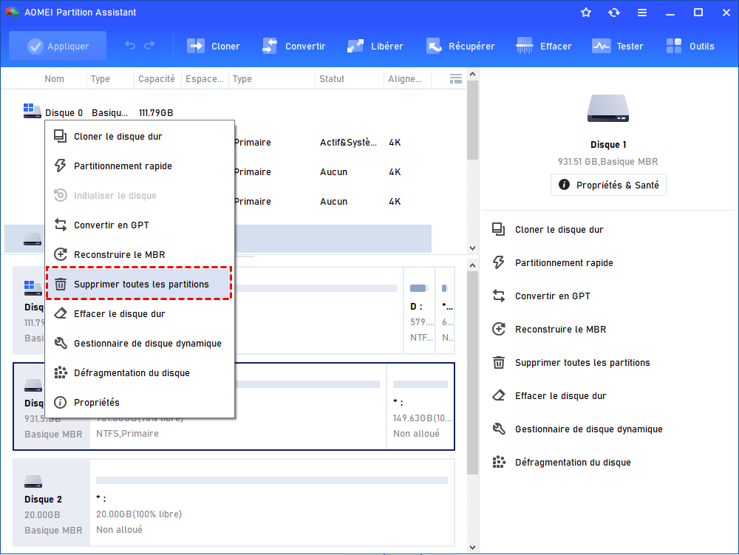Click the lightning bolt icon in right panel
Screen dimensions: 739x555
(x=499, y=262)
